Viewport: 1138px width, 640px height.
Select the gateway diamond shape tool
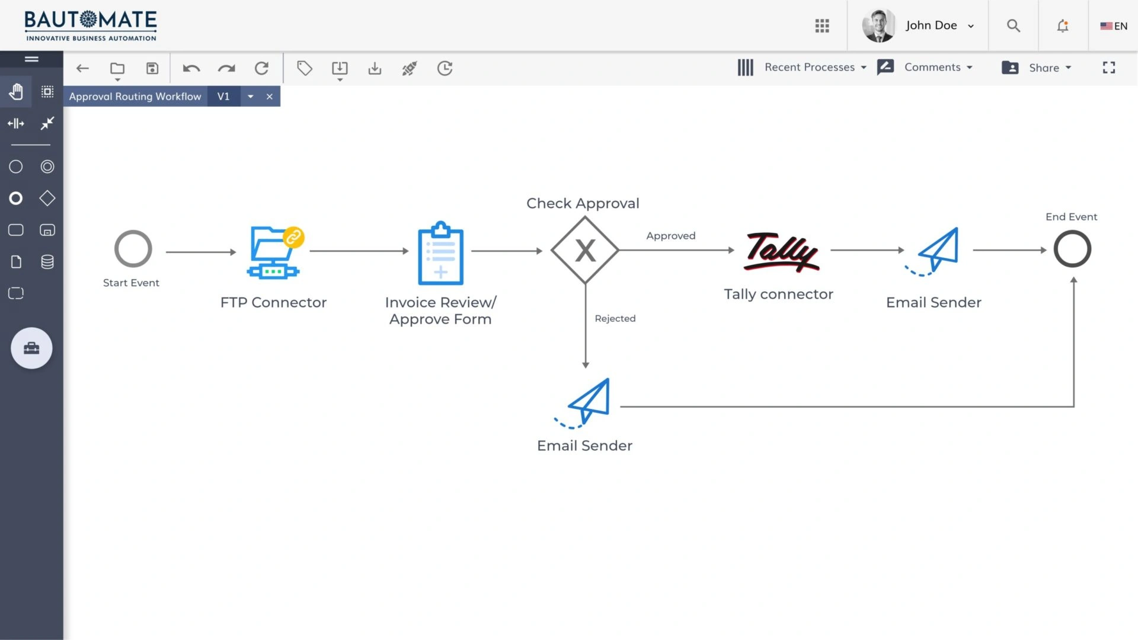click(x=47, y=198)
